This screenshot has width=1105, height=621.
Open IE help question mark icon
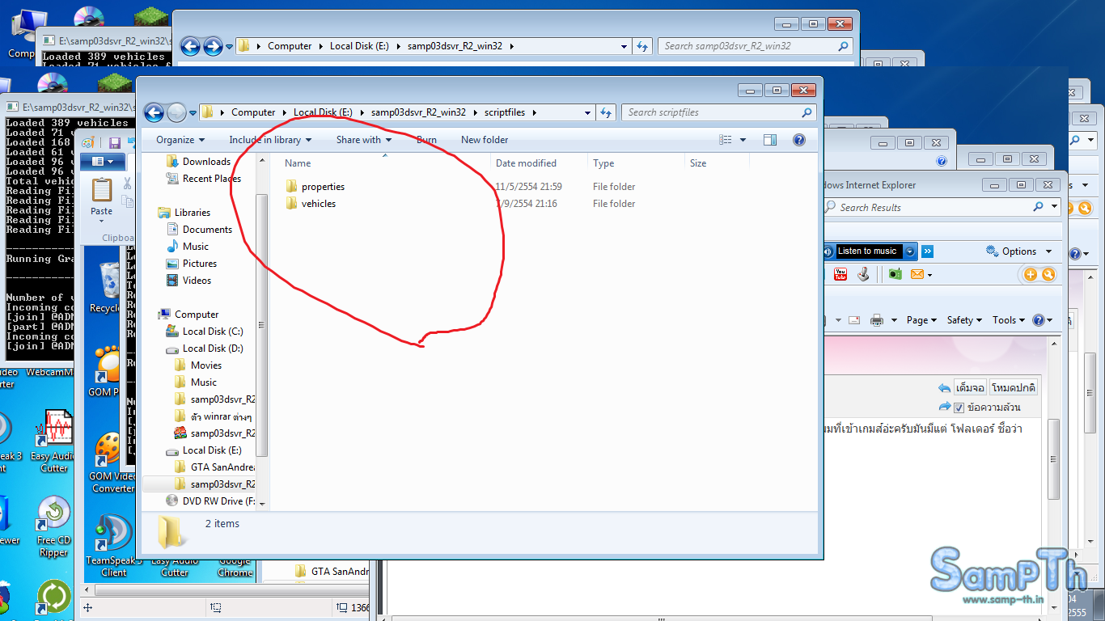(1039, 320)
